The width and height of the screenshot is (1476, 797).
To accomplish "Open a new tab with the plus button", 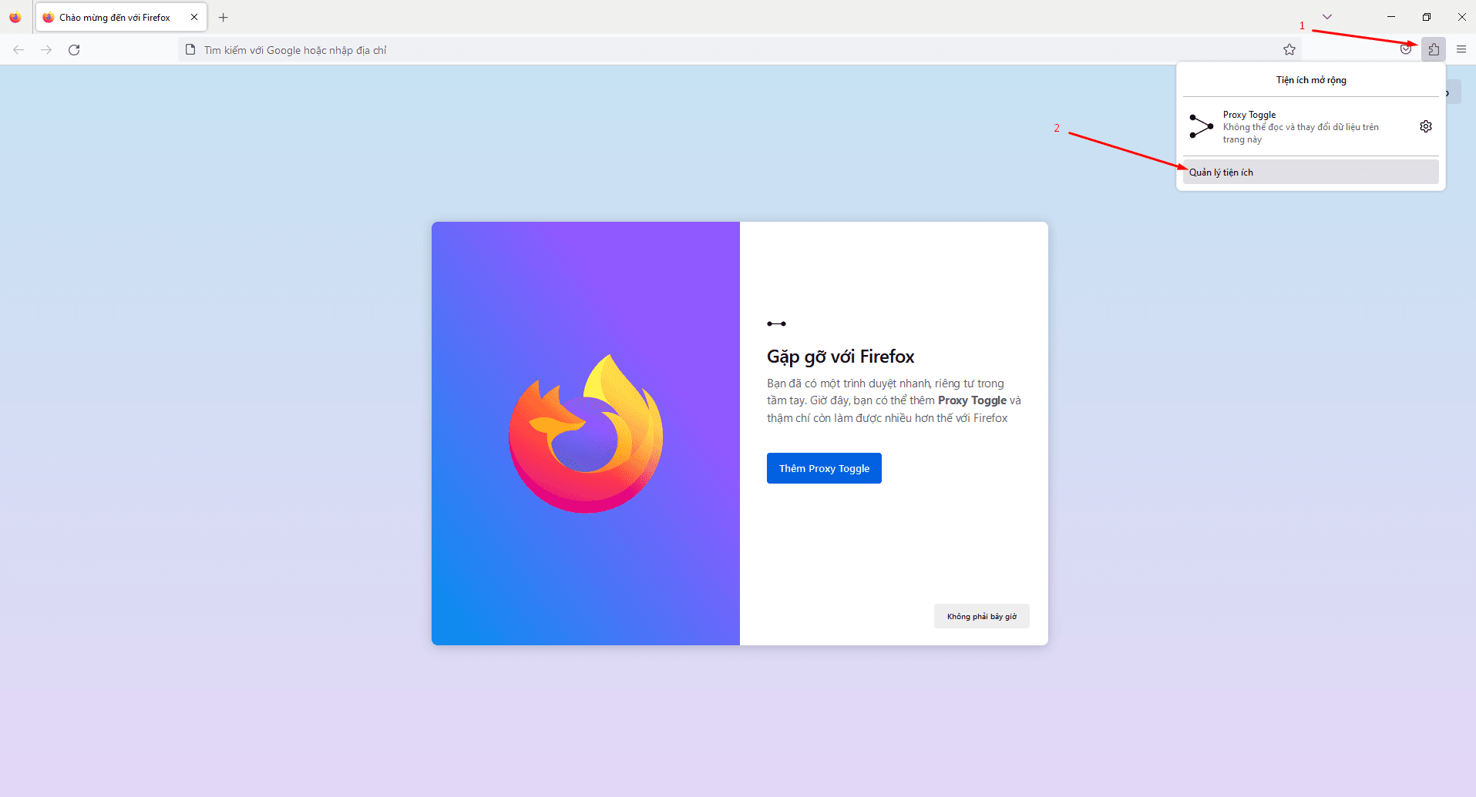I will (x=224, y=17).
